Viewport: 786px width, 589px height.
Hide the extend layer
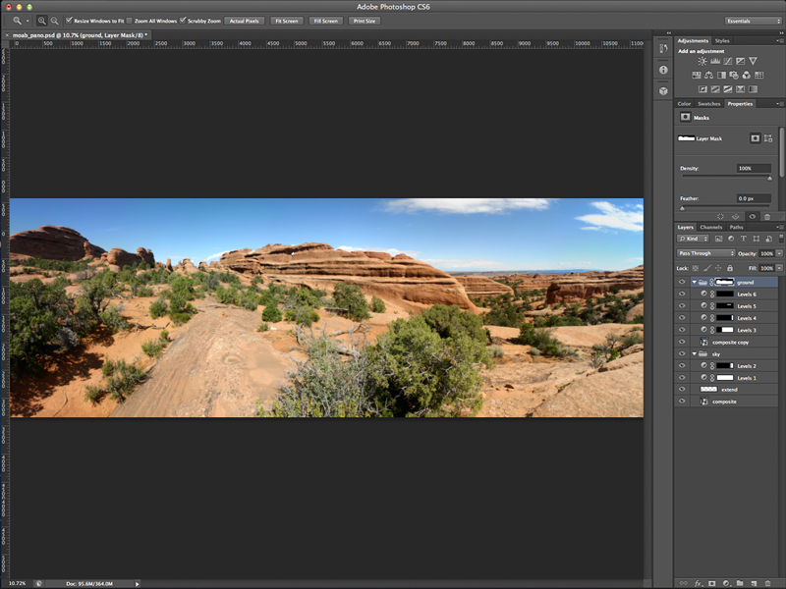pos(682,389)
